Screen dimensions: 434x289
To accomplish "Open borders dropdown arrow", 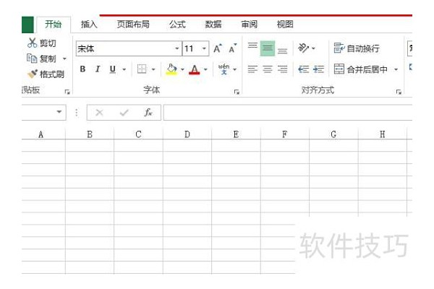I will pos(153,69).
